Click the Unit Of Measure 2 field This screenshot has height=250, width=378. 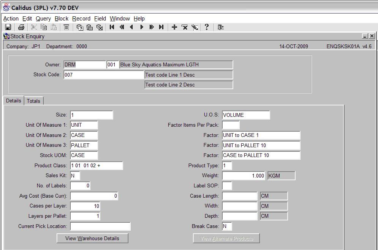[x=84, y=135]
